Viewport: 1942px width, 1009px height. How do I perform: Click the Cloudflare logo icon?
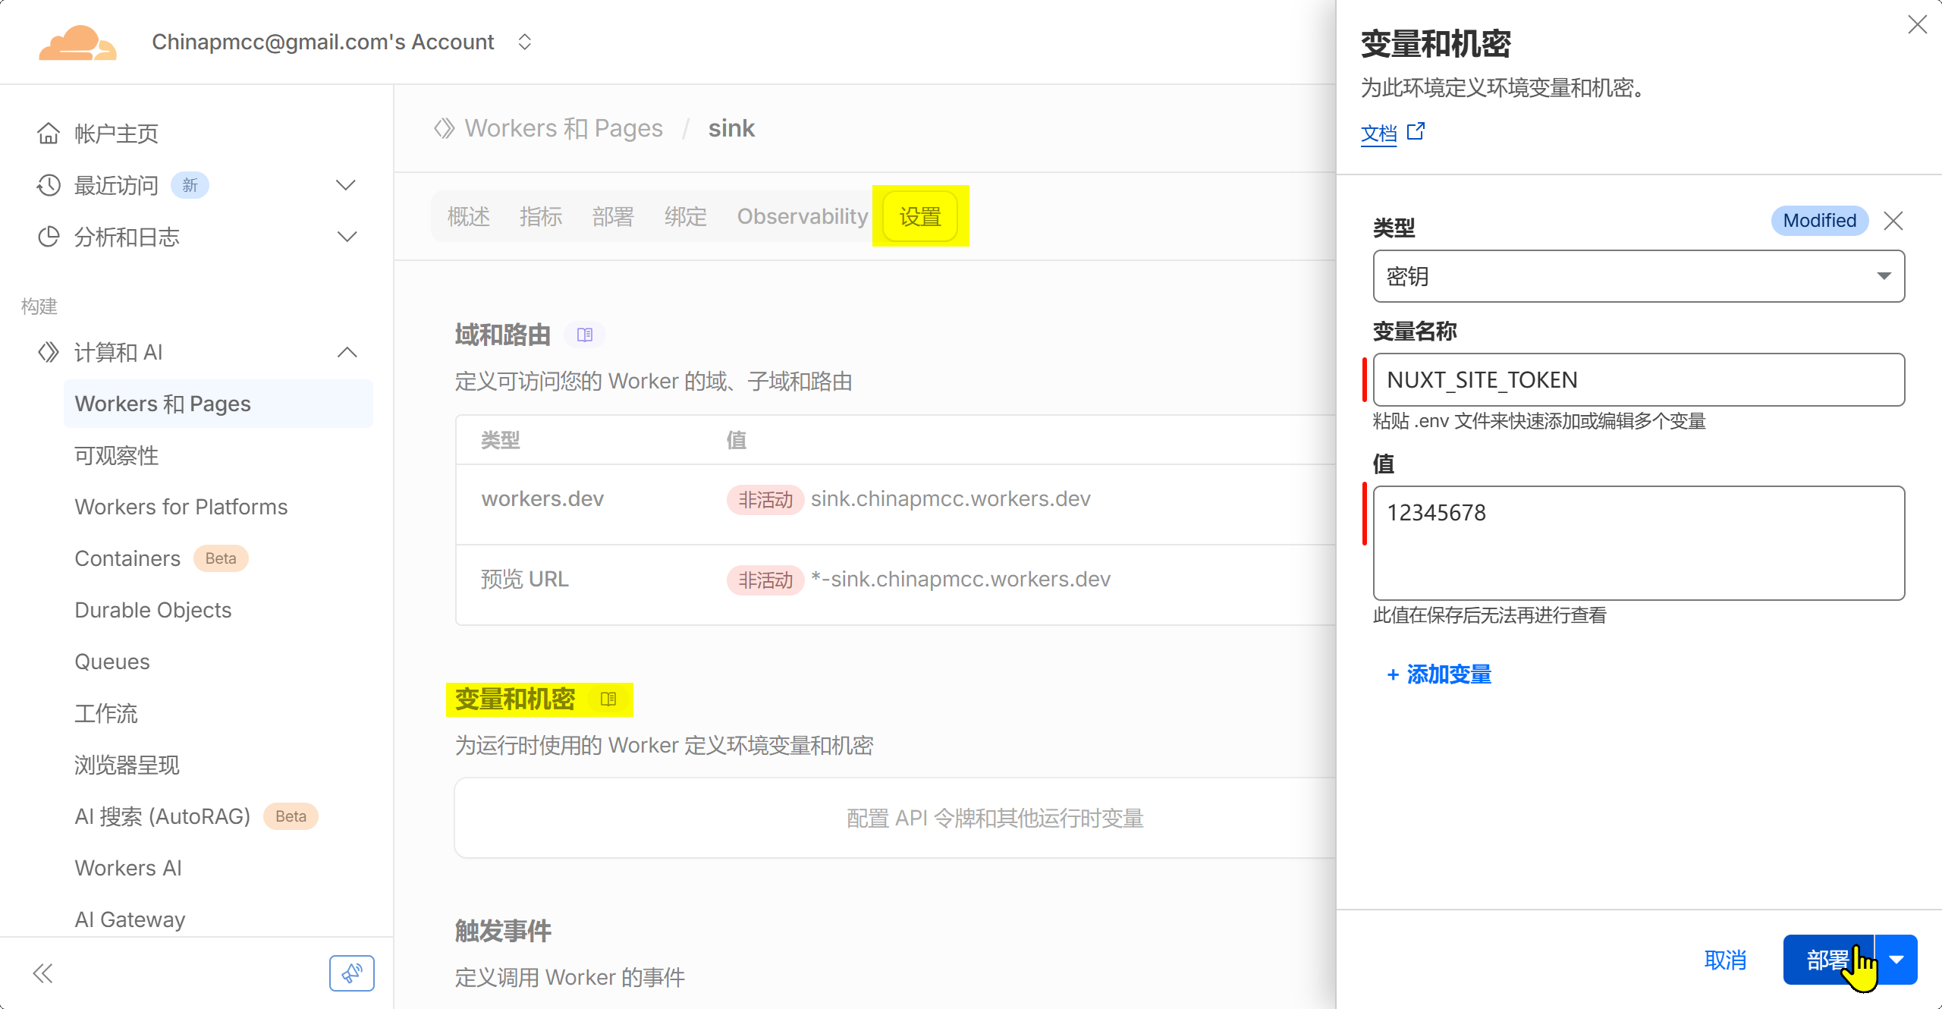click(77, 42)
